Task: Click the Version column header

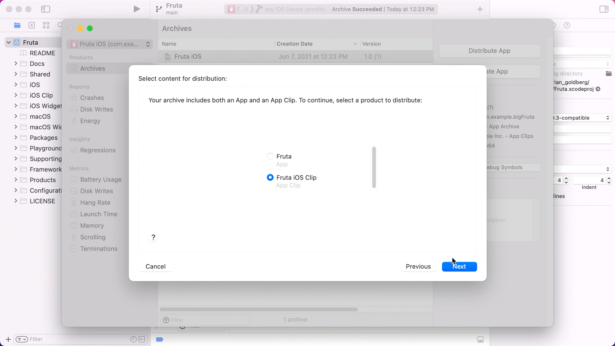Action: [397, 44]
